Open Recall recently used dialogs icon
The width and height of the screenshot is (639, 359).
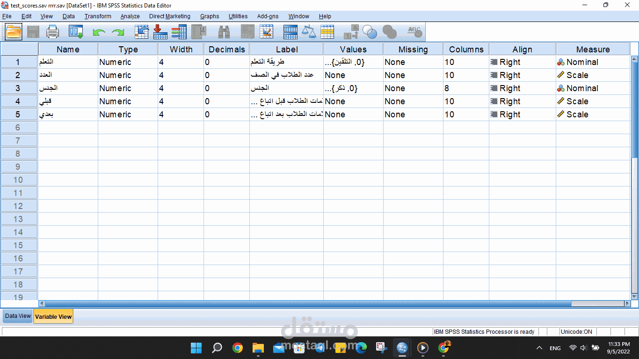(x=76, y=32)
